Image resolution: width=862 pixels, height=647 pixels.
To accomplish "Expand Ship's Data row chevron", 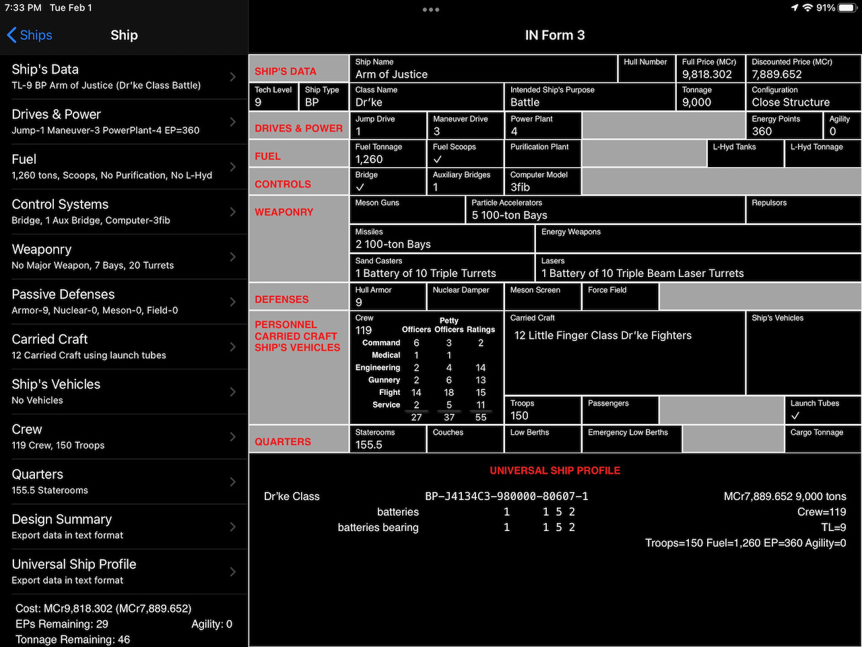I will 233,77.
